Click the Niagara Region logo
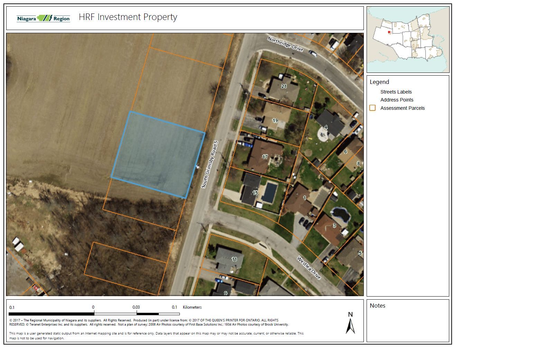This screenshot has width=535, height=348. pos(44,18)
